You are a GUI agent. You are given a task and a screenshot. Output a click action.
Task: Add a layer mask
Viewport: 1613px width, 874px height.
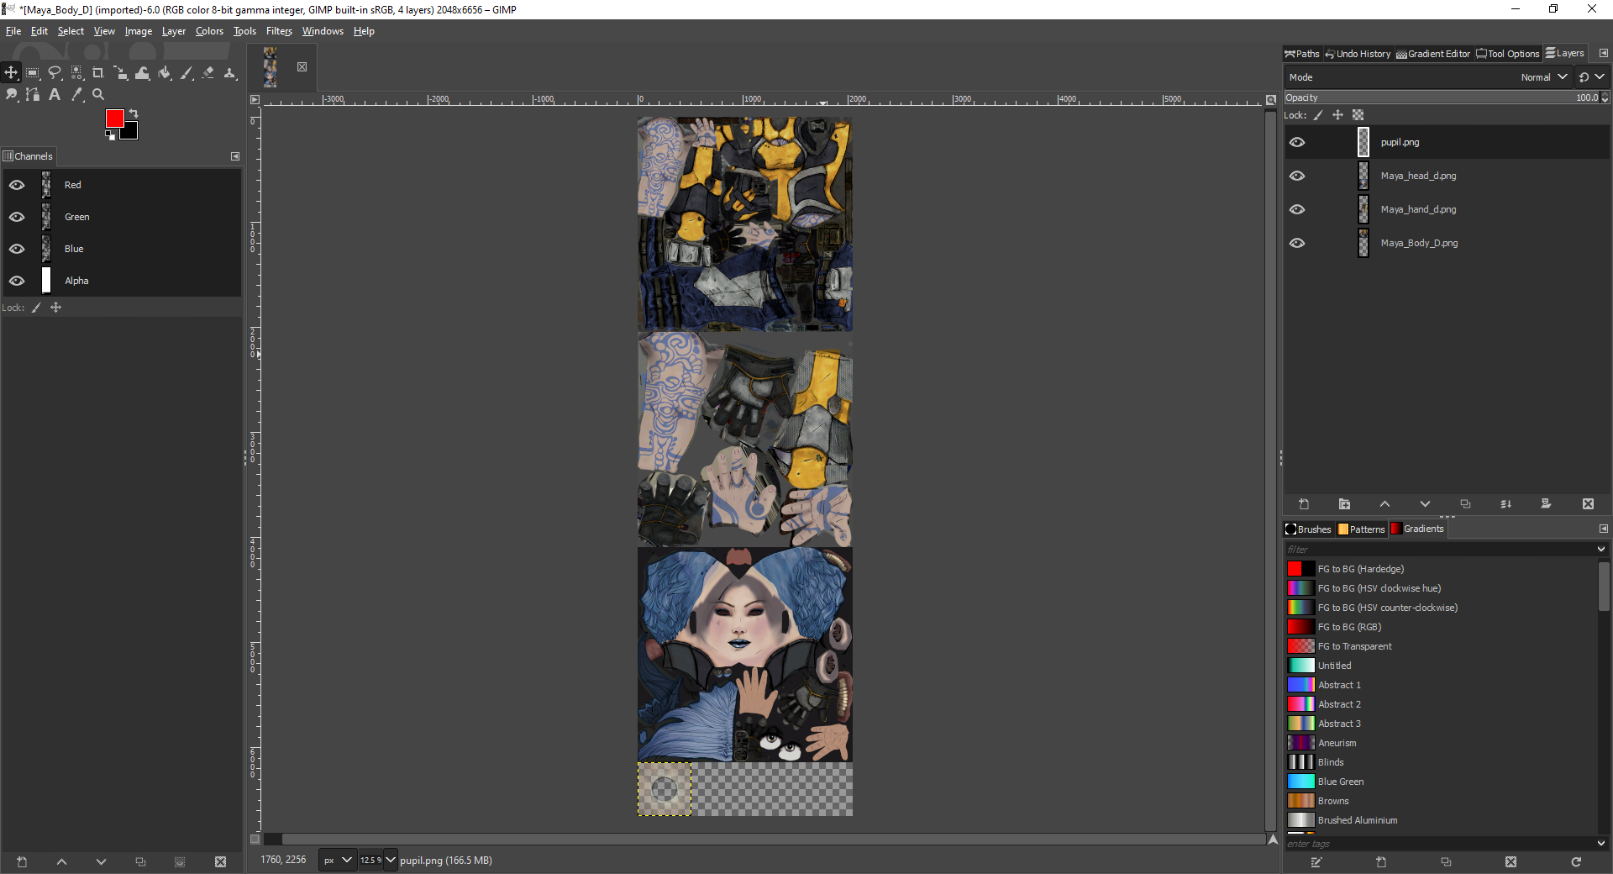1546,504
